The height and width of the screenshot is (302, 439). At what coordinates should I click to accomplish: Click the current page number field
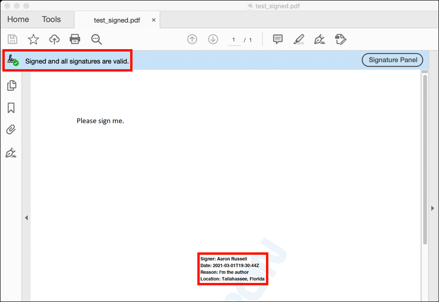coord(234,40)
